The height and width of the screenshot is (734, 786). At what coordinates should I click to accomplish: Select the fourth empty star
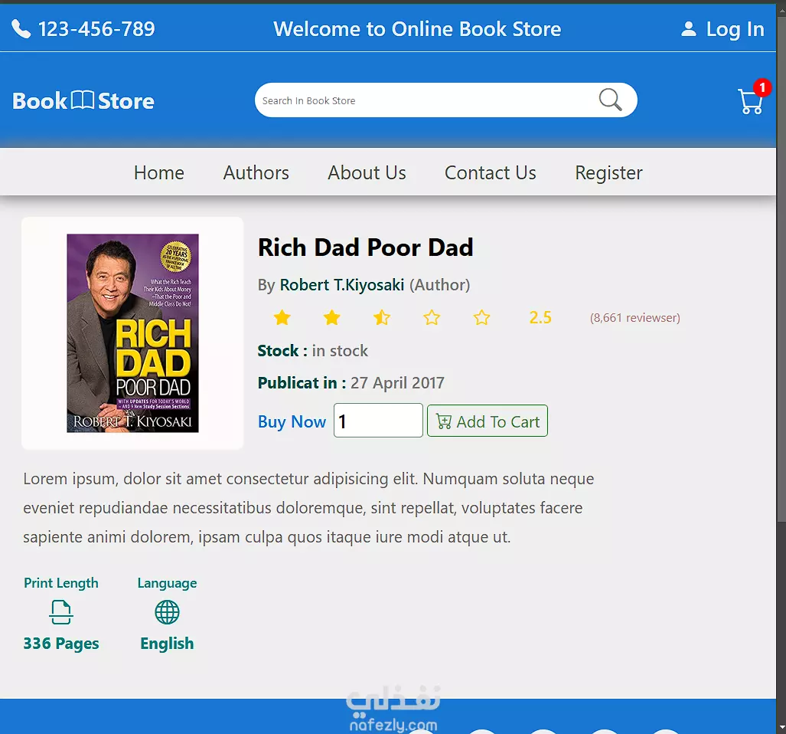[432, 317]
